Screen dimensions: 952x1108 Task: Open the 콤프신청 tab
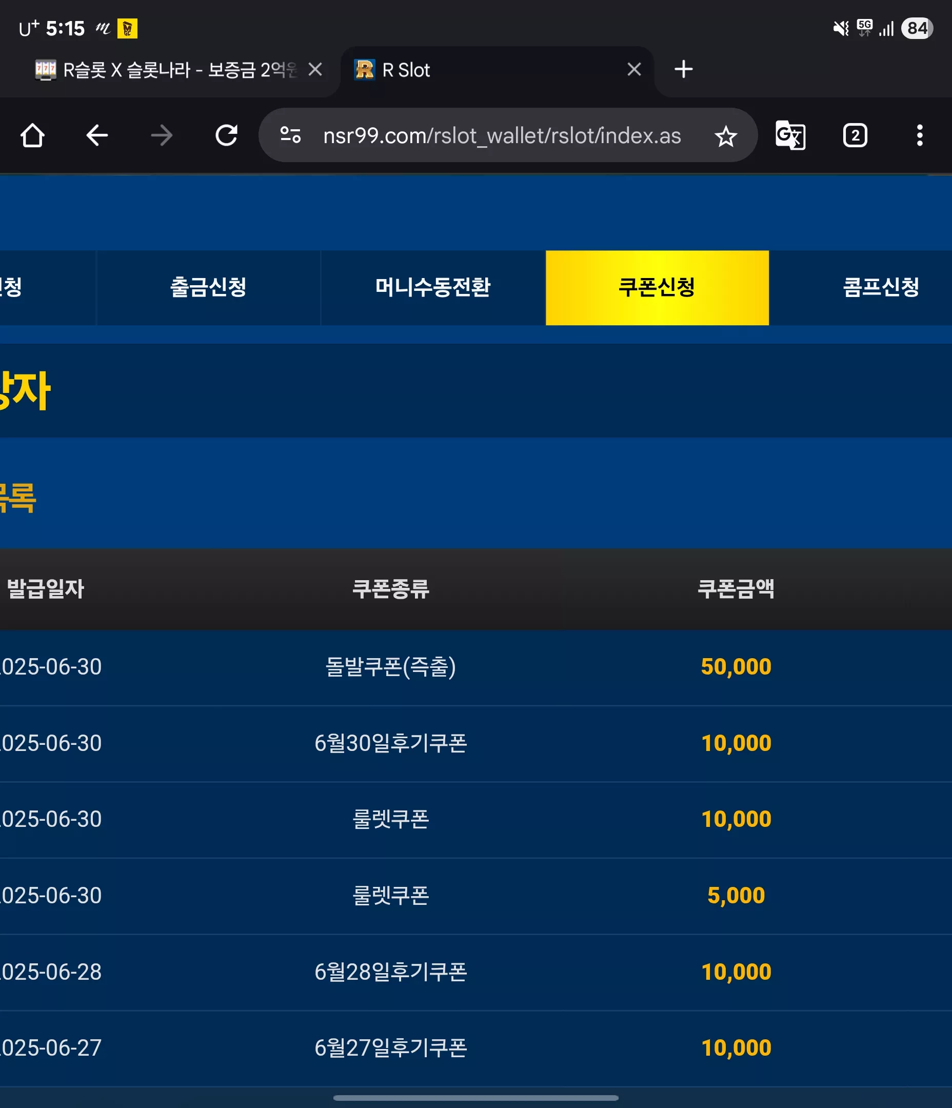(x=880, y=287)
